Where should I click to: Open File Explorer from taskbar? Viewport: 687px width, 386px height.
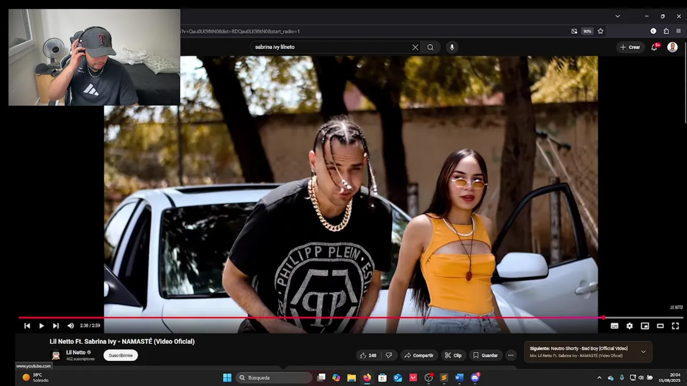[352, 377]
